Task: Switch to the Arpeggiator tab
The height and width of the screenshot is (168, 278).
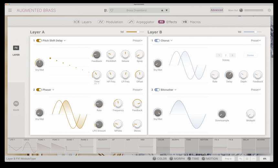Action: coord(141,22)
